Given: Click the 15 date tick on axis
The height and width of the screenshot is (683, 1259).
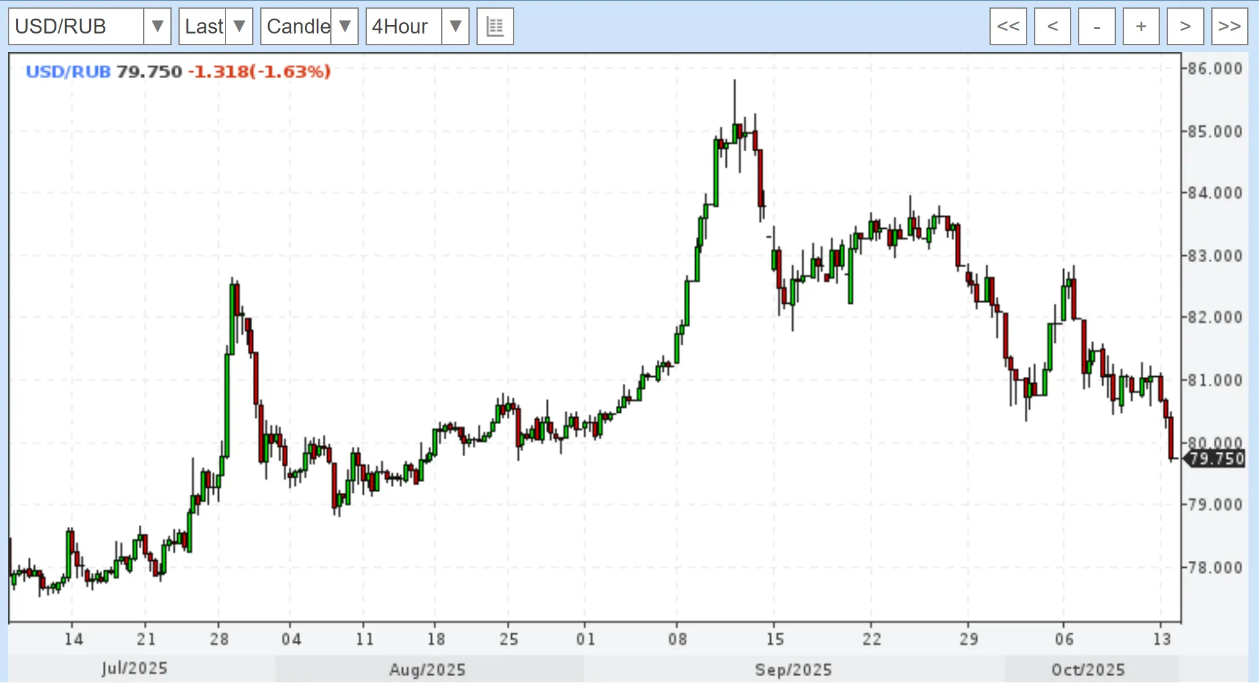Looking at the screenshot, I should click(x=774, y=639).
